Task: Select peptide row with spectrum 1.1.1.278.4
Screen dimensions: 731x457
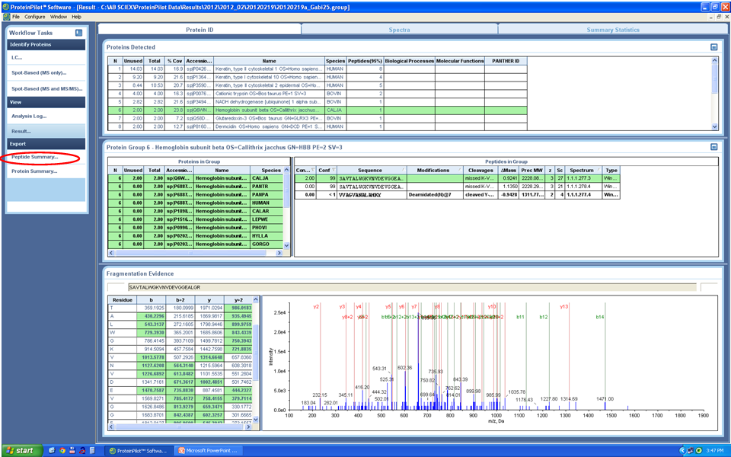Action: [x=457, y=187]
